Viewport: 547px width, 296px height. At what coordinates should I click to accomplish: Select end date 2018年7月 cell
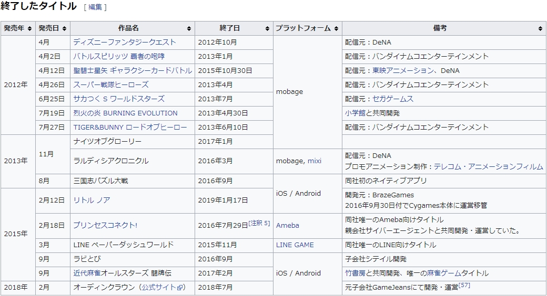pyautogui.click(x=234, y=288)
